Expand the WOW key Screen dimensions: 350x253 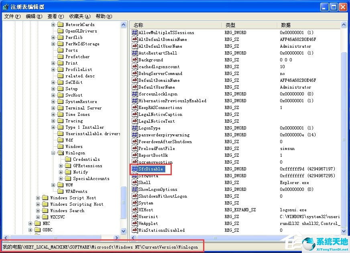[53, 185]
